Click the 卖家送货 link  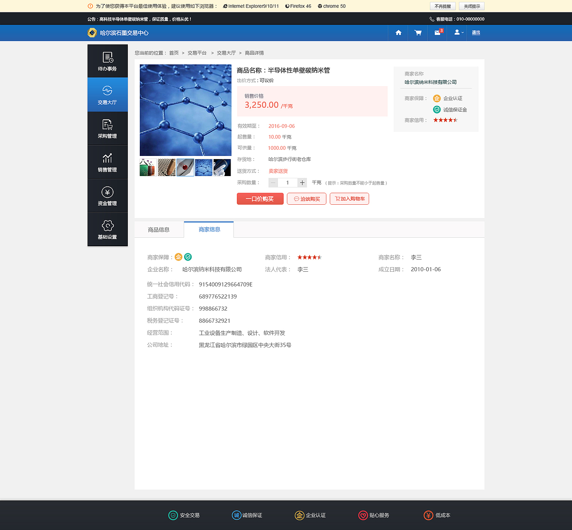(x=278, y=171)
